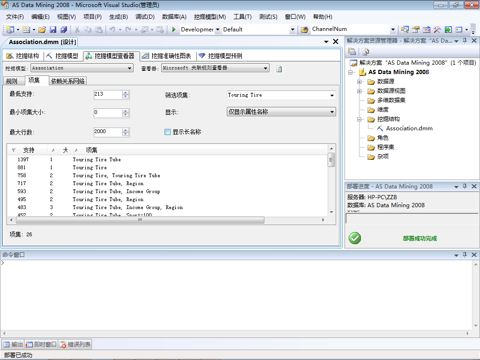The width and height of the screenshot is (480, 360).
Task: Start debugging with the green play icon
Action: tap(173, 30)
